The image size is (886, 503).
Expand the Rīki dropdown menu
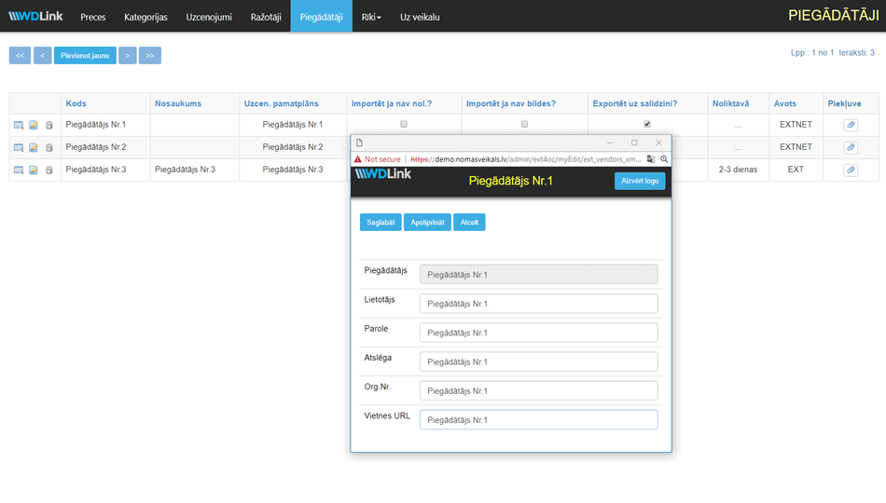coord(371,17)
